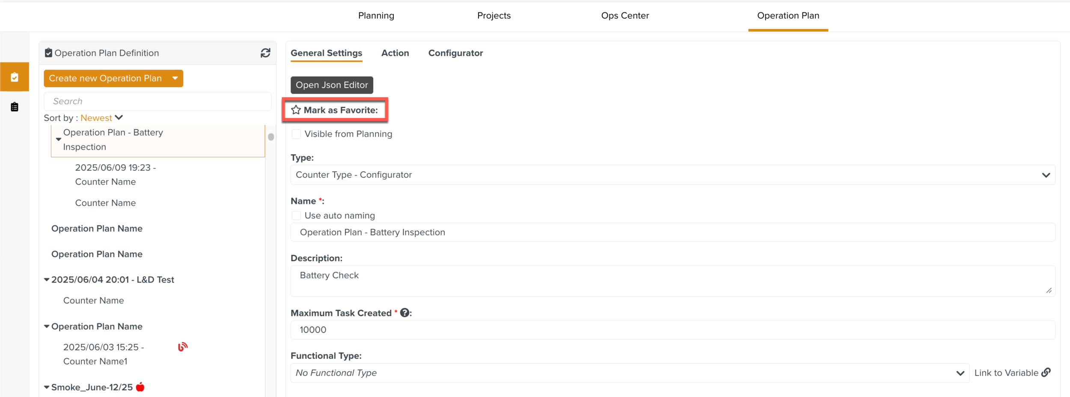Click the link icon next to Link to Variable
Viewport: 1070px width, 397px height.
tap(1046, 373)
